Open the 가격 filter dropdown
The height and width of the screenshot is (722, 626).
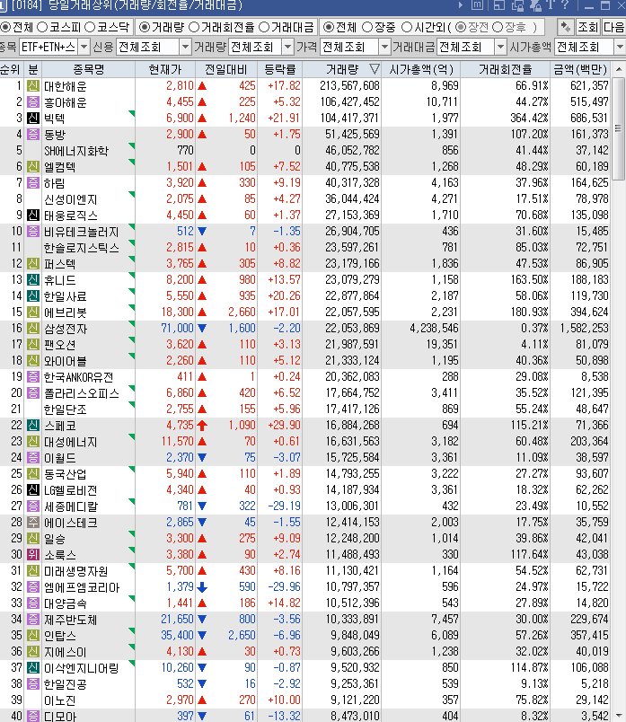coord(384,47)
